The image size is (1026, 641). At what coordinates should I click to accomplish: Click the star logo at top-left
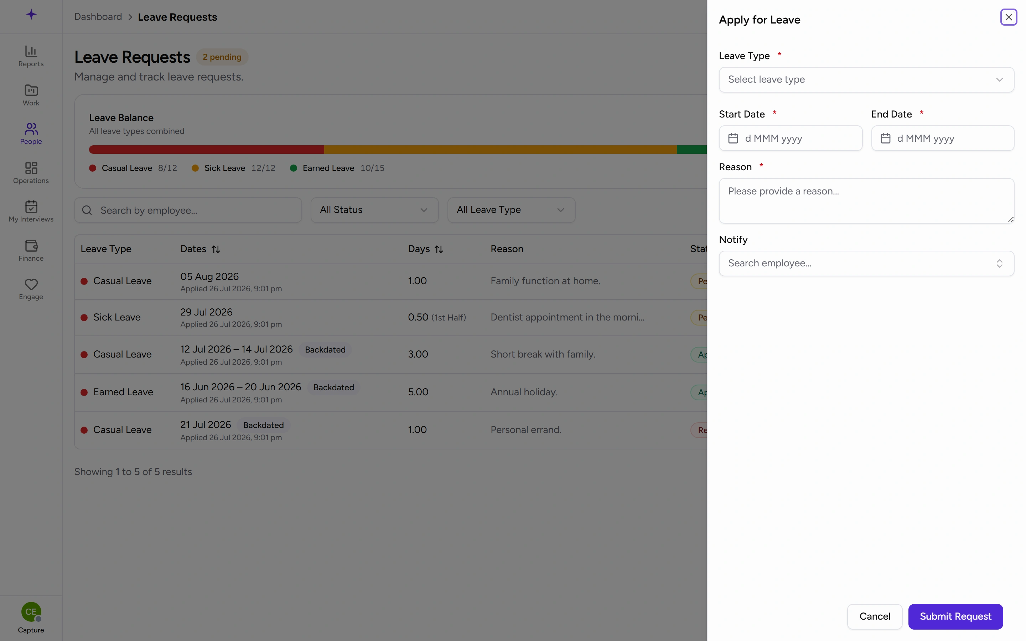pyautogui.click(x=31, y=15)
